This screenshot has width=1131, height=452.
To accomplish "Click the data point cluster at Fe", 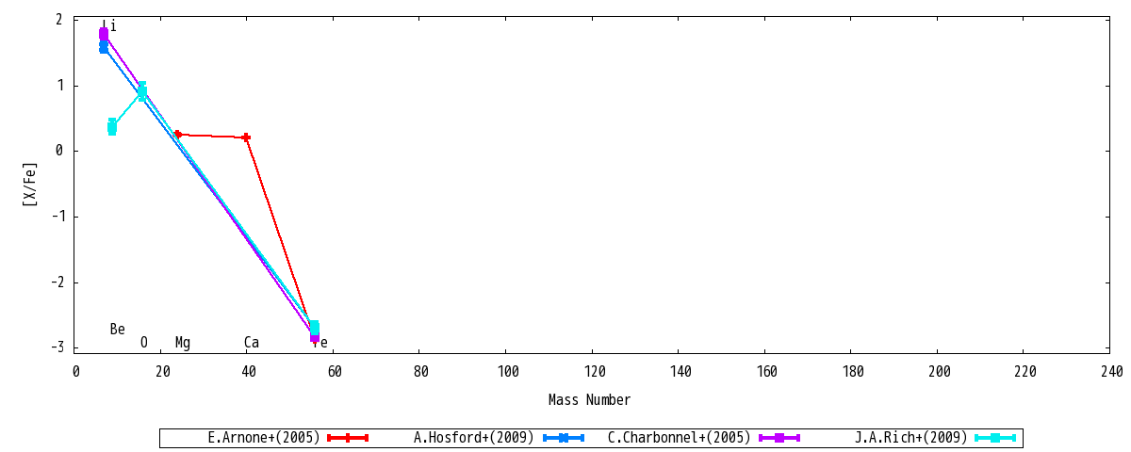I will click(315, 330).
